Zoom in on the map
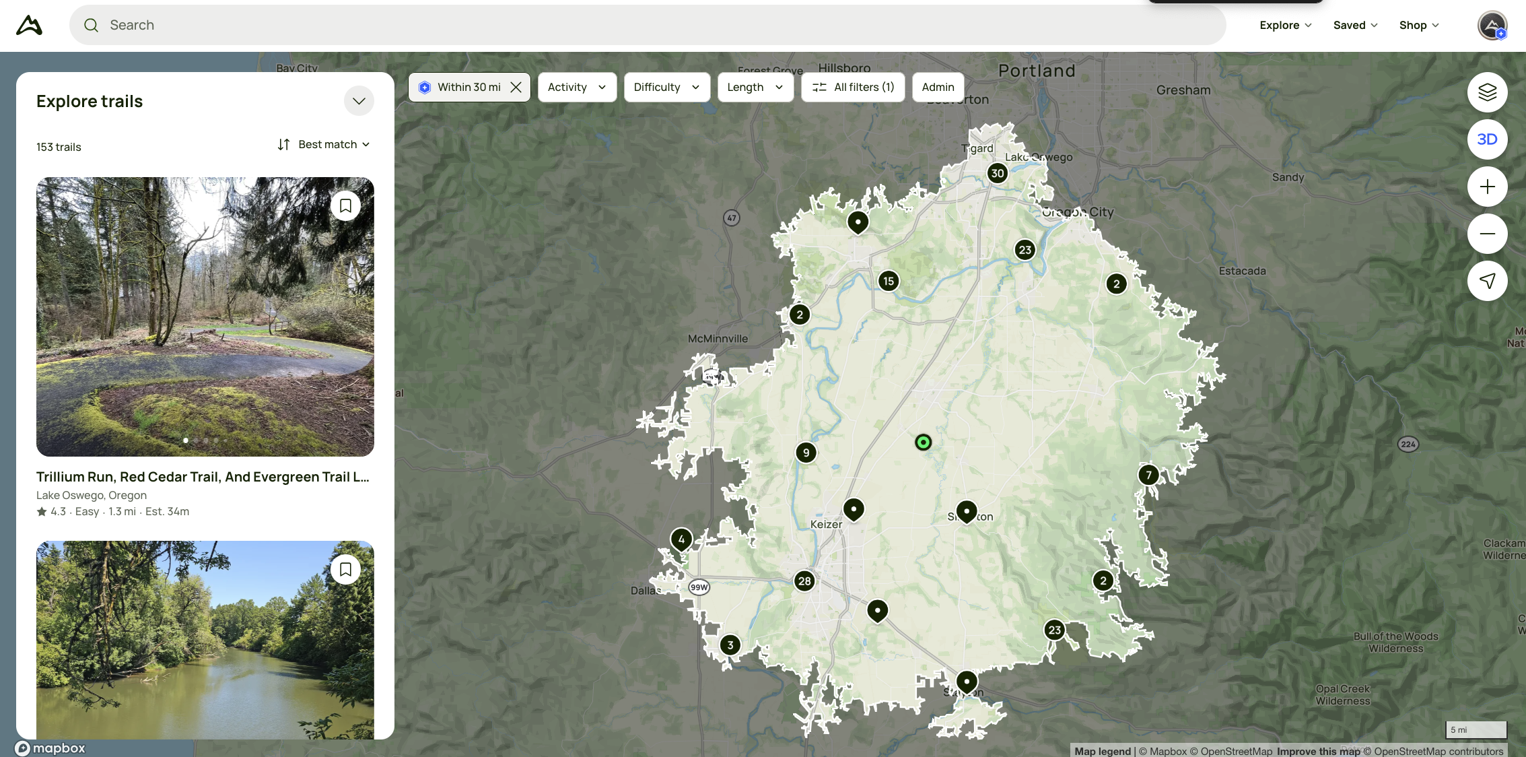The image size is (1526, 757). [1487, 187]
